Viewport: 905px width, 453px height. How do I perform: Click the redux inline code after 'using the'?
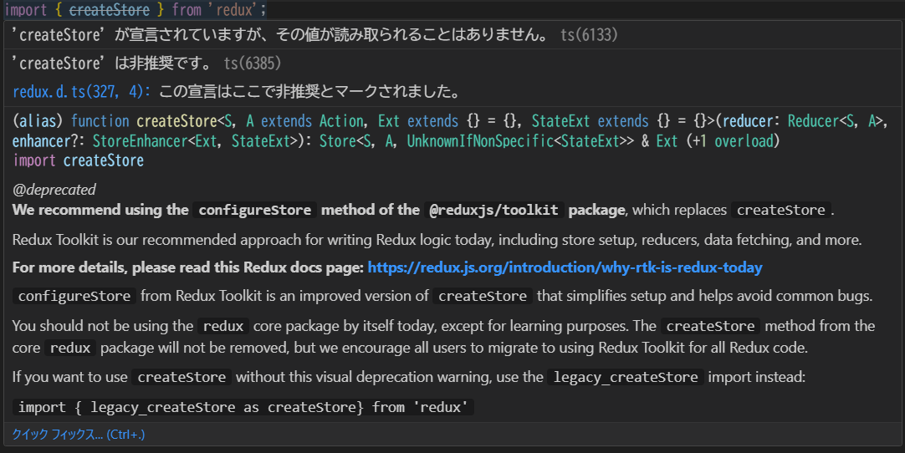point(223,327)
